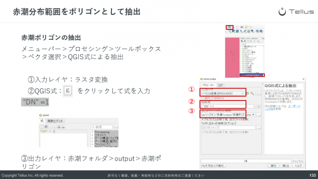The height and width of the screenshot is (179, 318).
Task: Click the history clock icon in processing toolbox
Action: 248,41
